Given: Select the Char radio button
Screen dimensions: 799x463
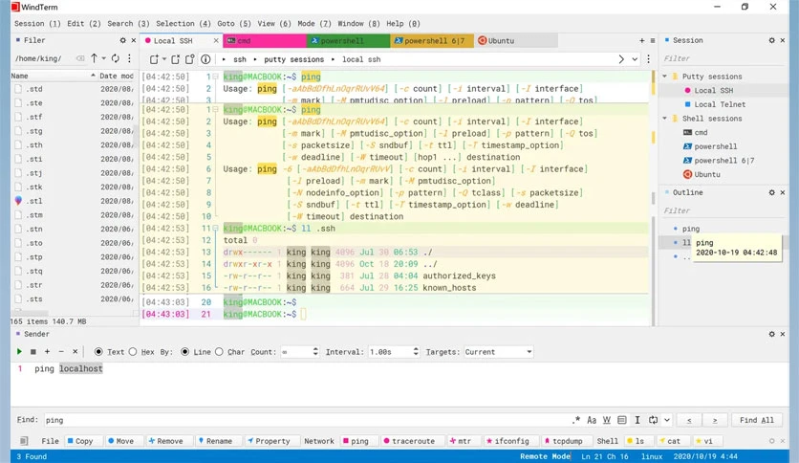Looking at the screenshot, I should click(x=219, y=352).
